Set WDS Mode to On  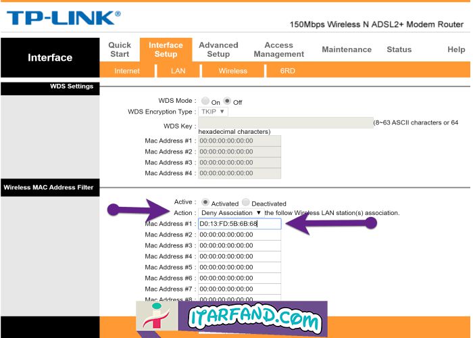pyautogui.click(x=205, y=101)
